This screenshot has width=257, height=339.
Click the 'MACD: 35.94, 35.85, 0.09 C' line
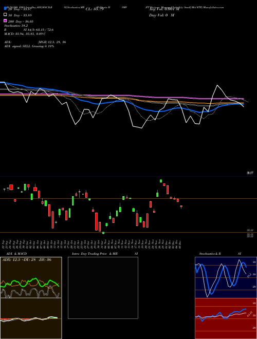tap(25, 34)
